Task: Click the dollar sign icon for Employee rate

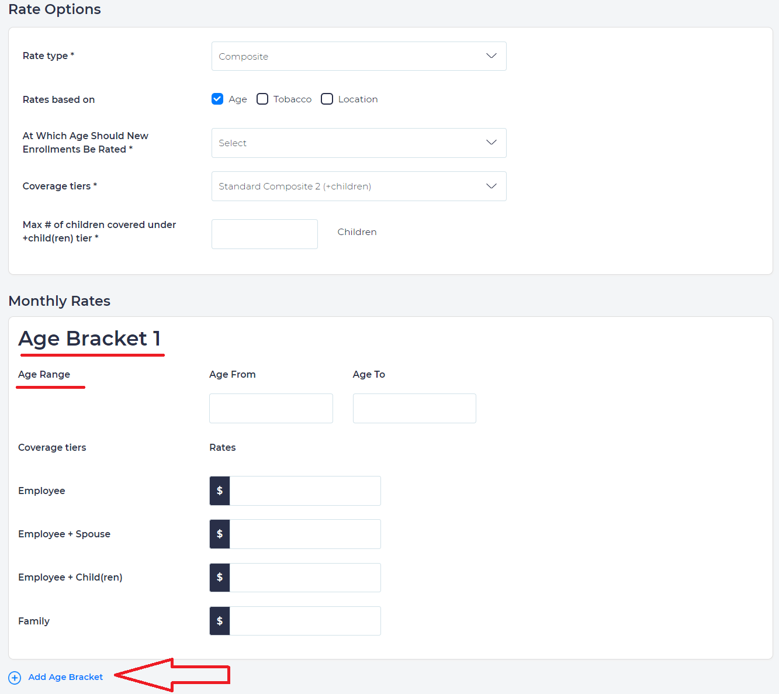Action: point(220,491)
